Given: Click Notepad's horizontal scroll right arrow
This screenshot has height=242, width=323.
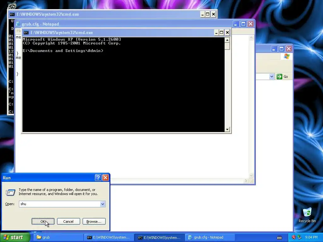Looking at the screenshot, I should (245, 181).
